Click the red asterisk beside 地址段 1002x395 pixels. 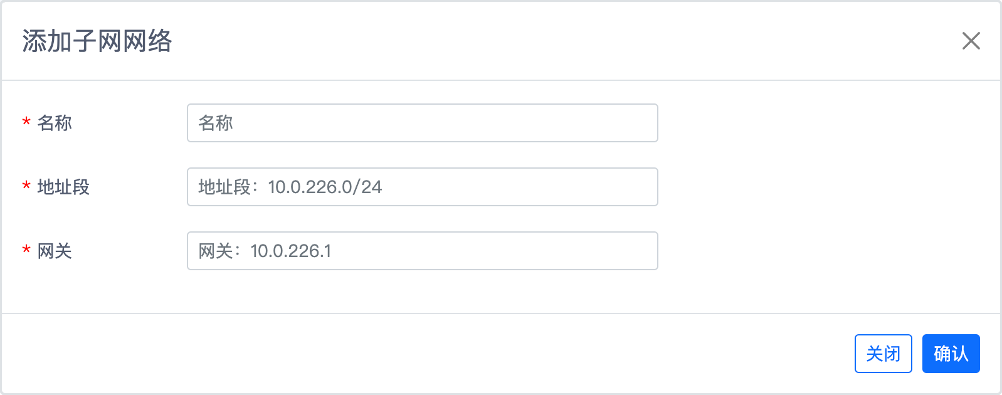26,187
